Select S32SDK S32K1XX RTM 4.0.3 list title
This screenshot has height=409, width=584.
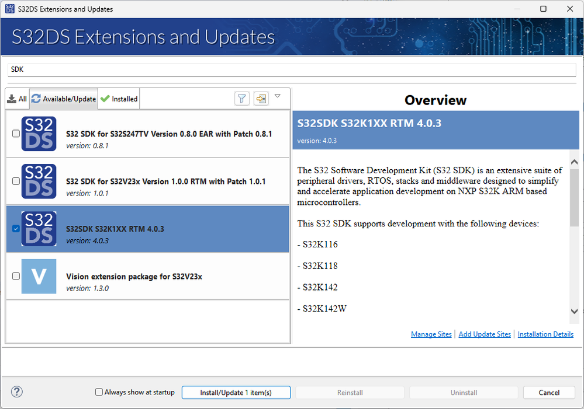(115, 229)
